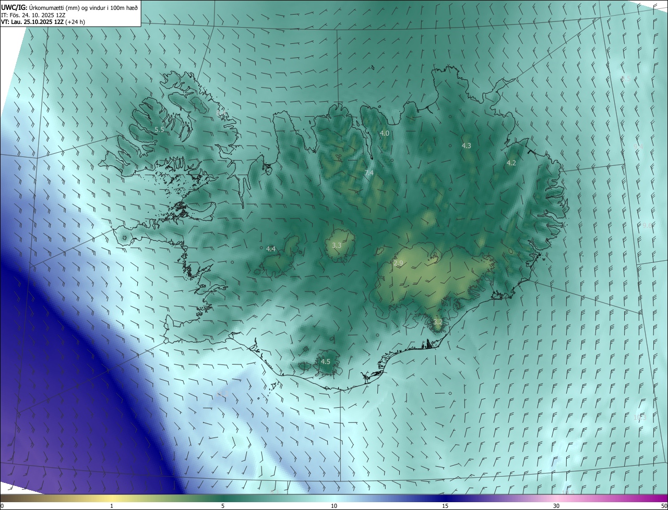Click the color scale tick label 1
Image resolution: width=668 pixels, height=510 pixels.
112,506
